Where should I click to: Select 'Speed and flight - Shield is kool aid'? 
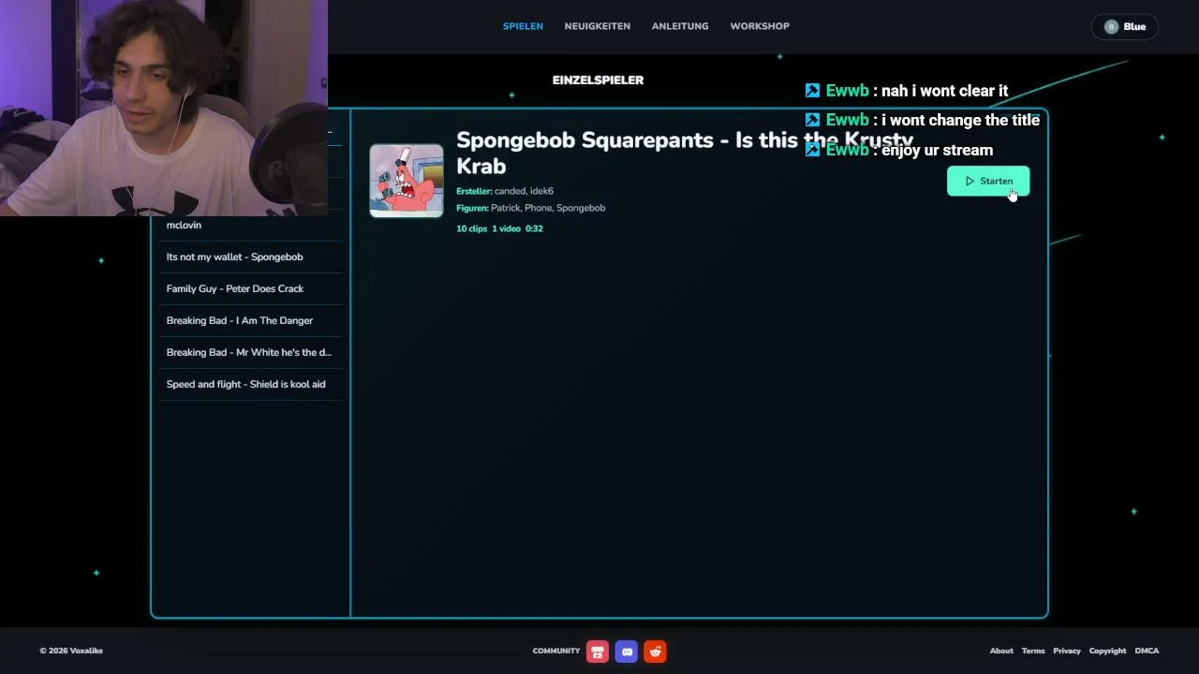coord(251,385)
